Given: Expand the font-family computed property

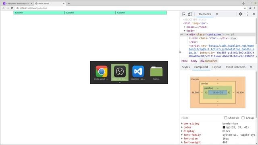Looking at the screenshot, I should click(182, 135).
